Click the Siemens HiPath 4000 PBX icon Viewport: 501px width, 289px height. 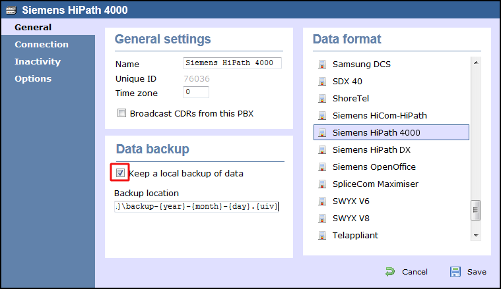tap(322, 133)
